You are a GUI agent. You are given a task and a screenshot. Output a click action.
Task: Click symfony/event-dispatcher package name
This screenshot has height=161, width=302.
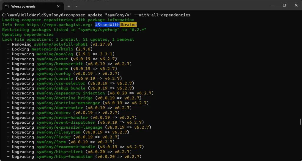[x=66, y=122]
